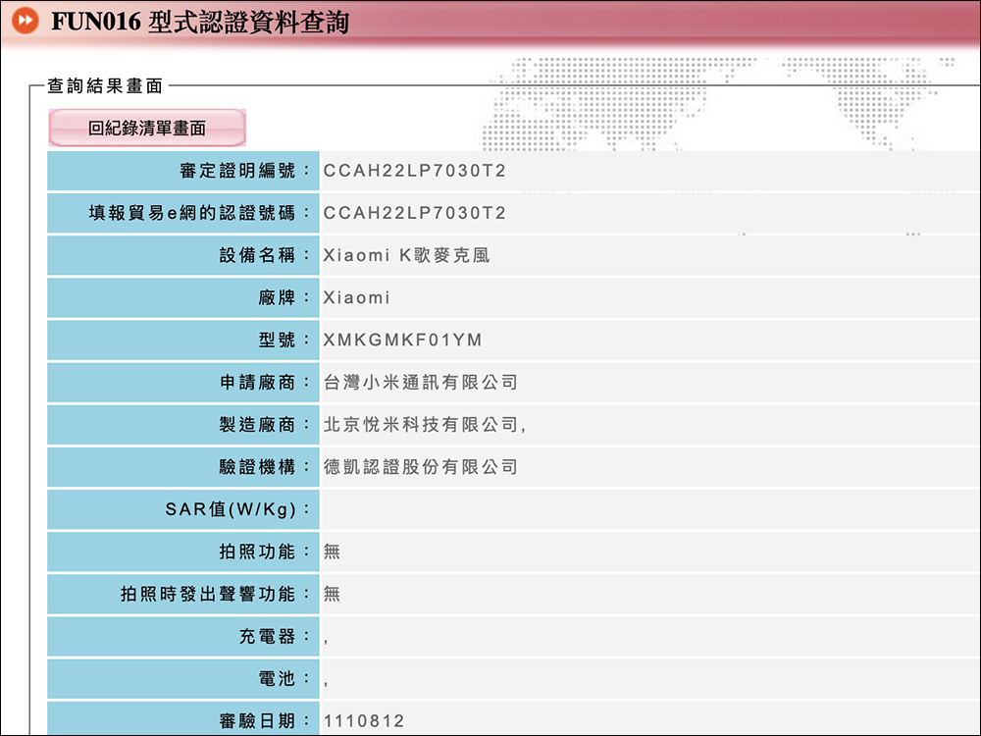Select the 審定證明編號 value CCAH22LP7030T2
The height and width of the screenshot is (736, 981).
point(414,171)
